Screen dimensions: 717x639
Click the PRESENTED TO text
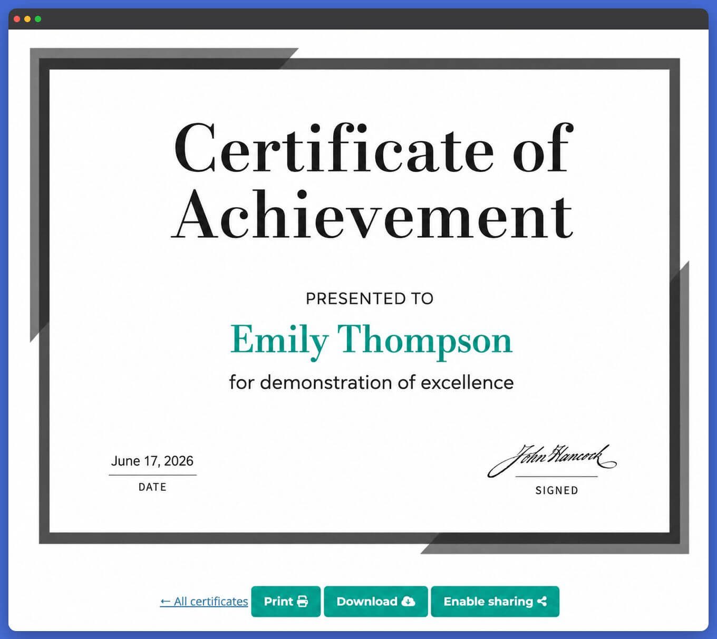tap(370, 298)
